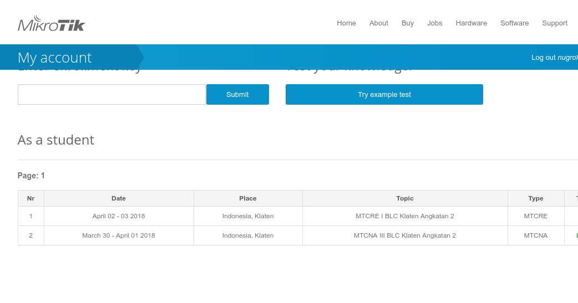This screenshot has width=578, height=303.
Task: Select 'MTCNA III BLC Klaten Angkatan 2' topic
Action: (x=405, y=235)
